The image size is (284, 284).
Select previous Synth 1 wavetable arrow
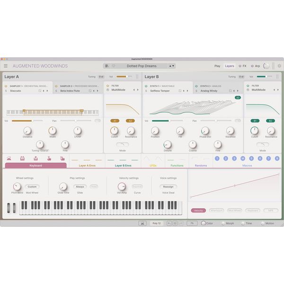coord(184,91)
